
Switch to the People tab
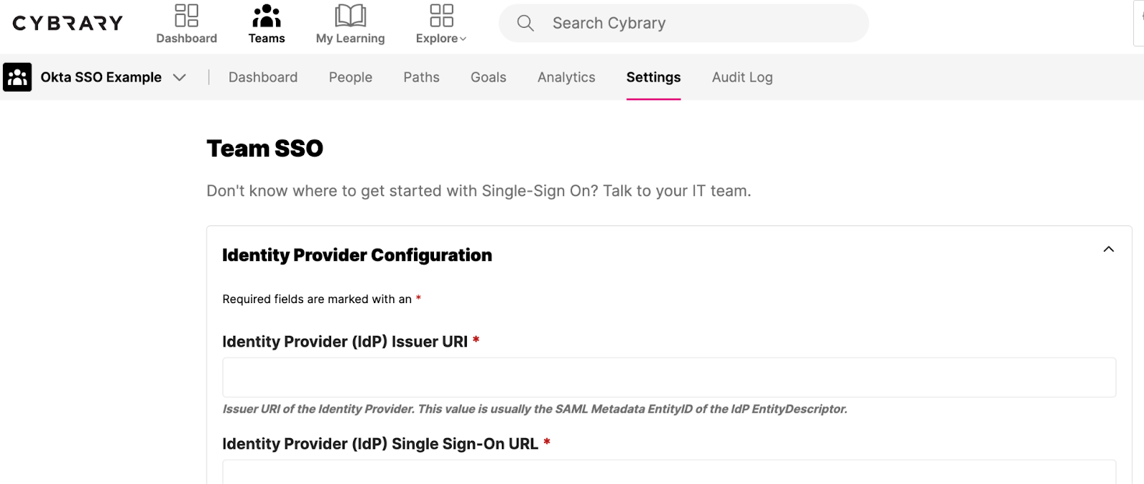[x=350, y=77]
